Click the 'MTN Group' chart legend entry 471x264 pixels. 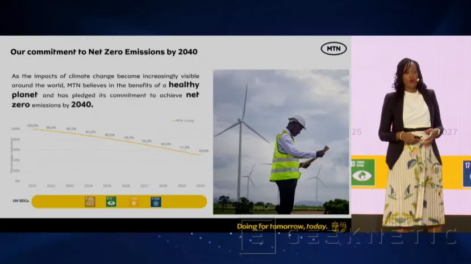(183, 121)
